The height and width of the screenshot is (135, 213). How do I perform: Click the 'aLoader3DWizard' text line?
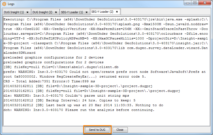[19, 53]
